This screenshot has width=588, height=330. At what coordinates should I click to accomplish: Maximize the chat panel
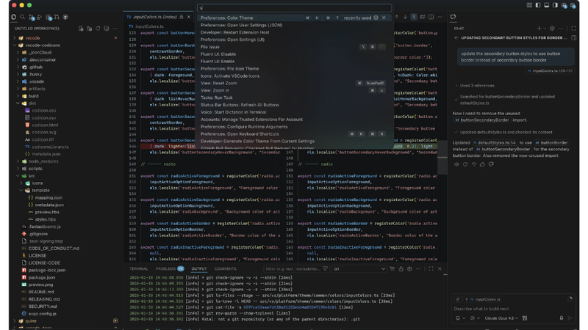pos(574,29)
